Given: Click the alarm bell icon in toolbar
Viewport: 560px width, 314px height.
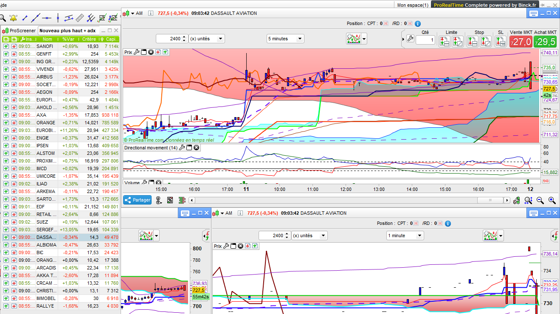Looking at the screenshot, I should [x=13, y=18].
